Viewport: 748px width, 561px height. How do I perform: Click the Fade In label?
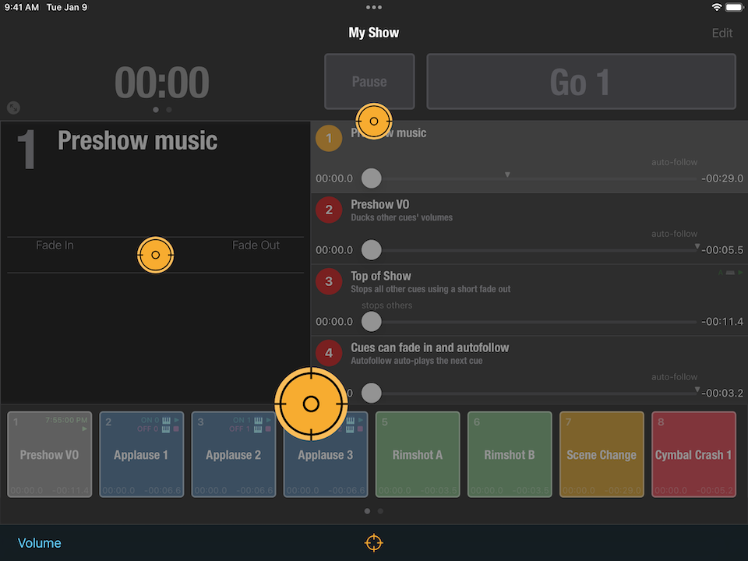[55, 245]
